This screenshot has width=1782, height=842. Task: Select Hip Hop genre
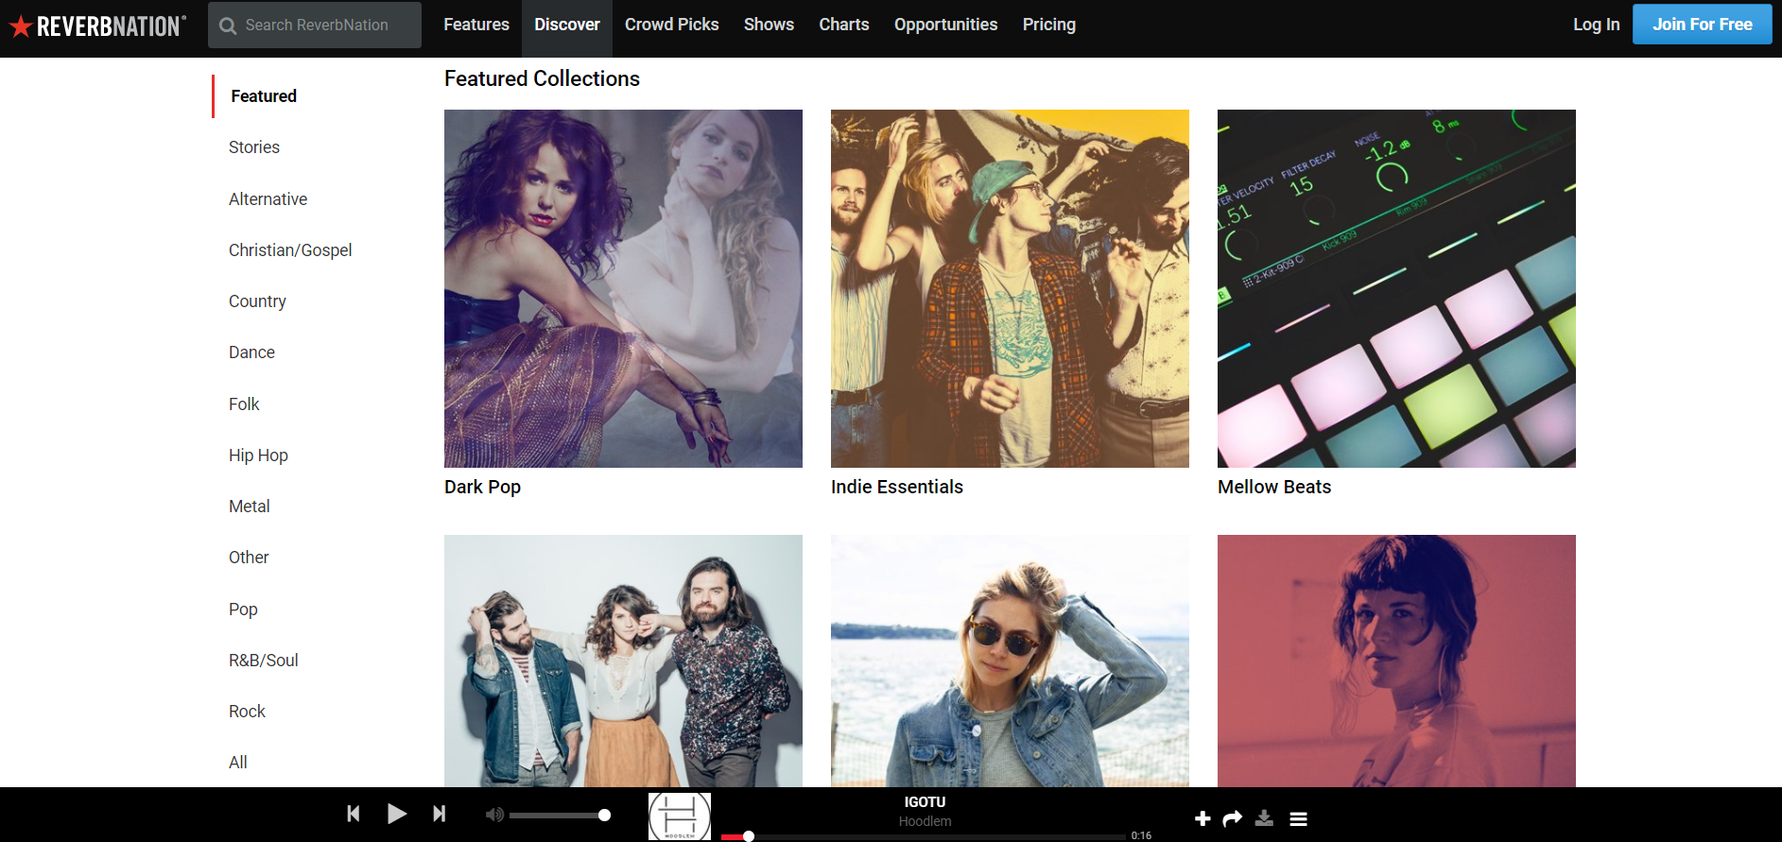258,455
